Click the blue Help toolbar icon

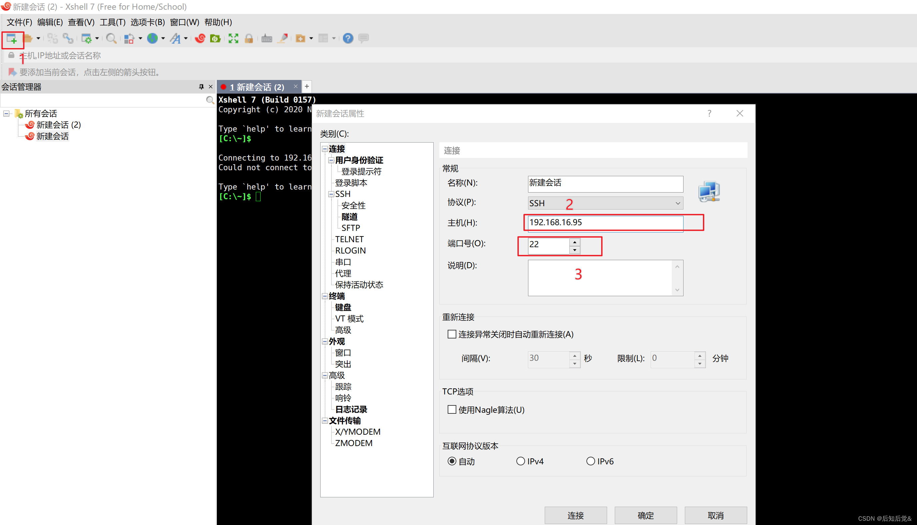pos(348,39)
